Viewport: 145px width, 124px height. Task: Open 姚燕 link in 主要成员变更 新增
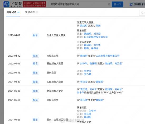[x=86, y=48]
